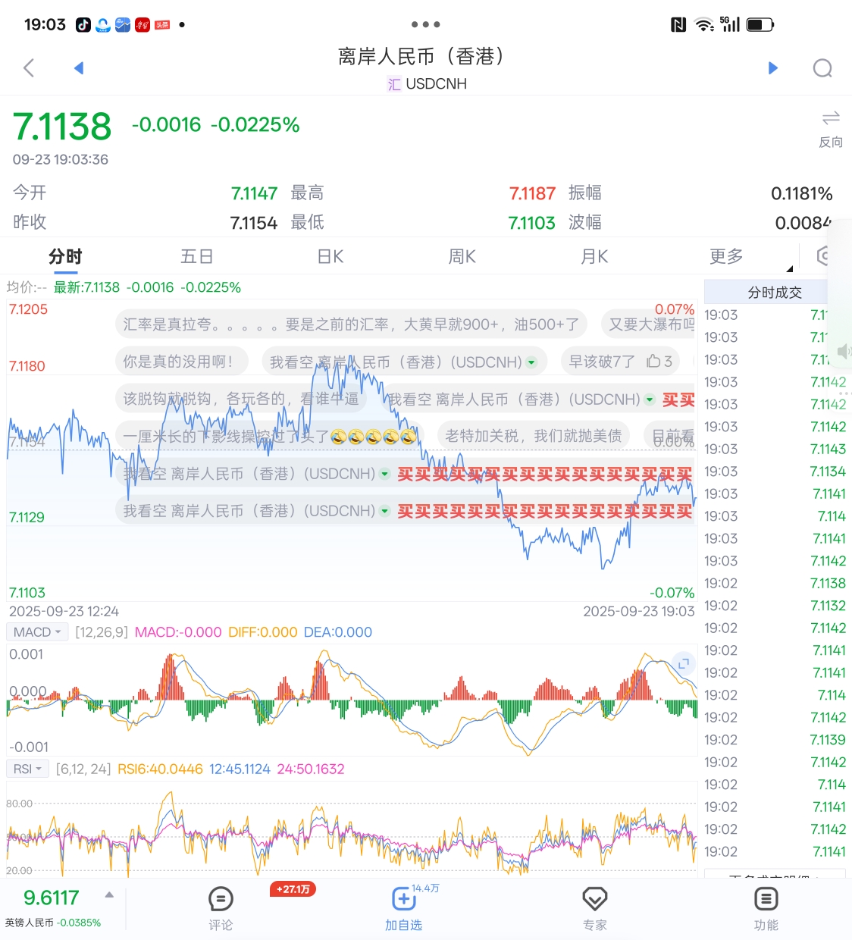Tap Wi-Fi indicator in status bar
Viewport: 852px width, 940px height.
tap(705, 25)
